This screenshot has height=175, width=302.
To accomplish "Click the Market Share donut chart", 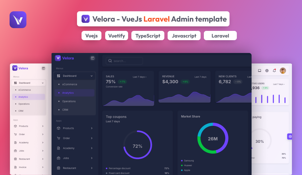I will pos(213,138).
